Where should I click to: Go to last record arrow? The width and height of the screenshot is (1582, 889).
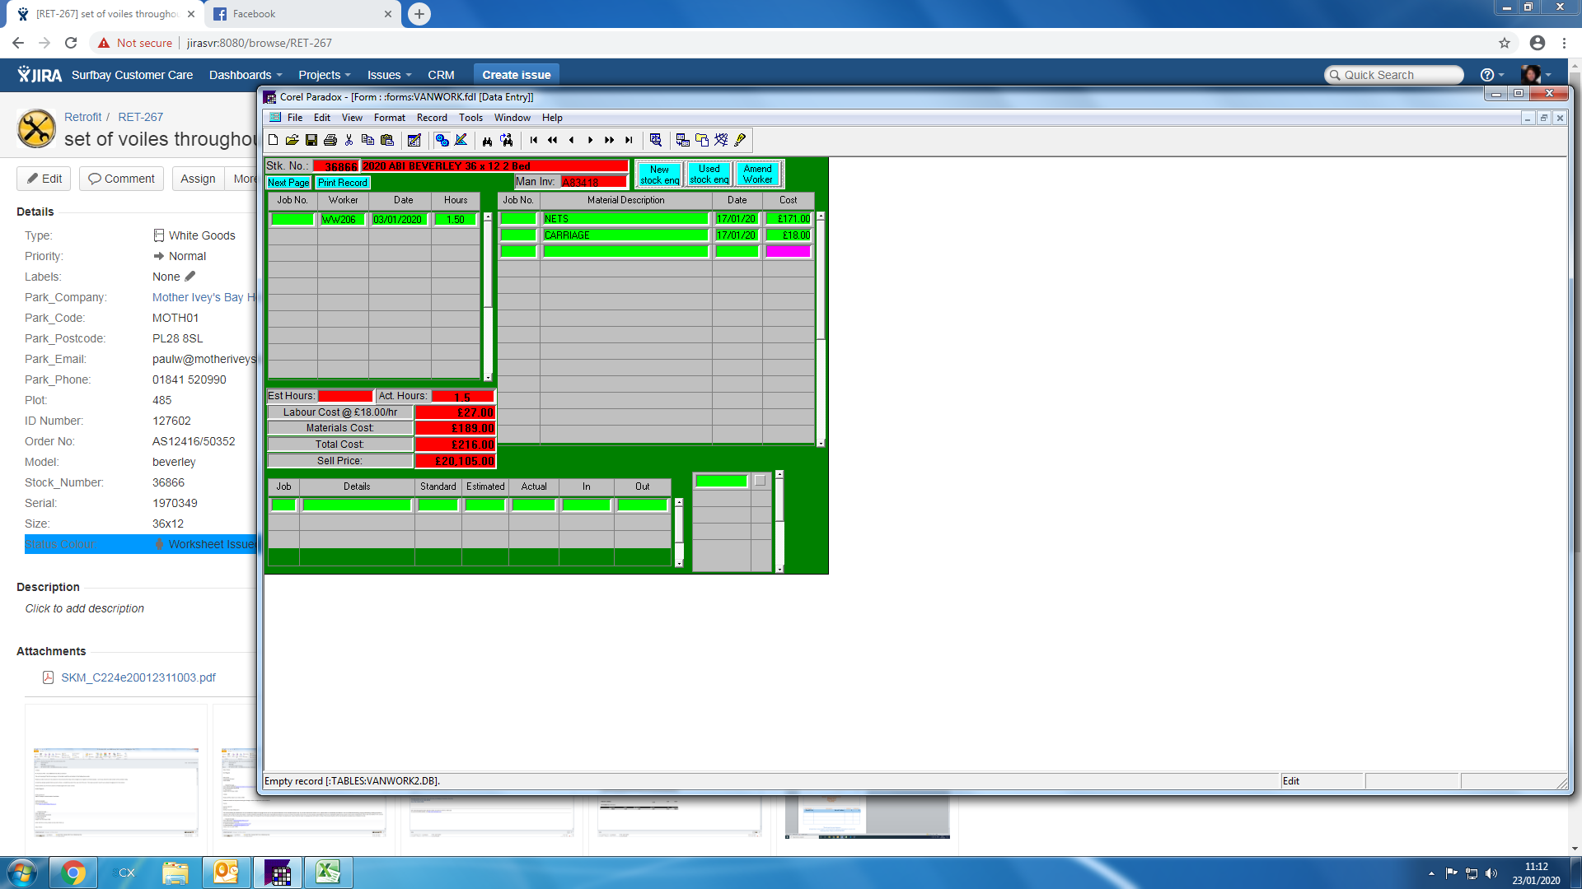(x=629, y=140)
